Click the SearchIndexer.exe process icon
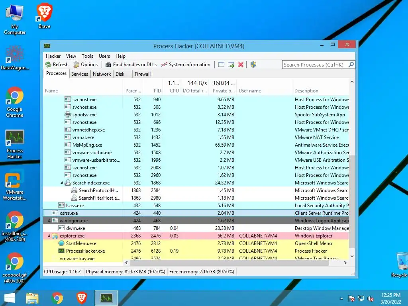Viewport: 408px width, 306px height. point(68,182)
